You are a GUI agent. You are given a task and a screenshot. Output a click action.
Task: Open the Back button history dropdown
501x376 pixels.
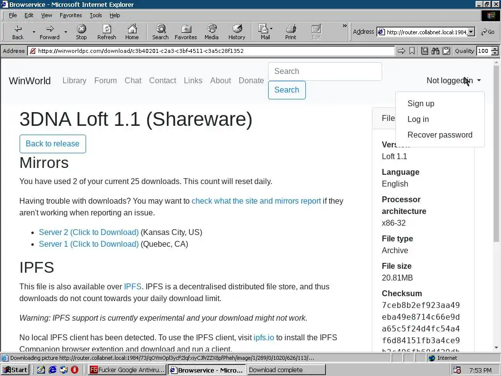click(x=34, y=32)
